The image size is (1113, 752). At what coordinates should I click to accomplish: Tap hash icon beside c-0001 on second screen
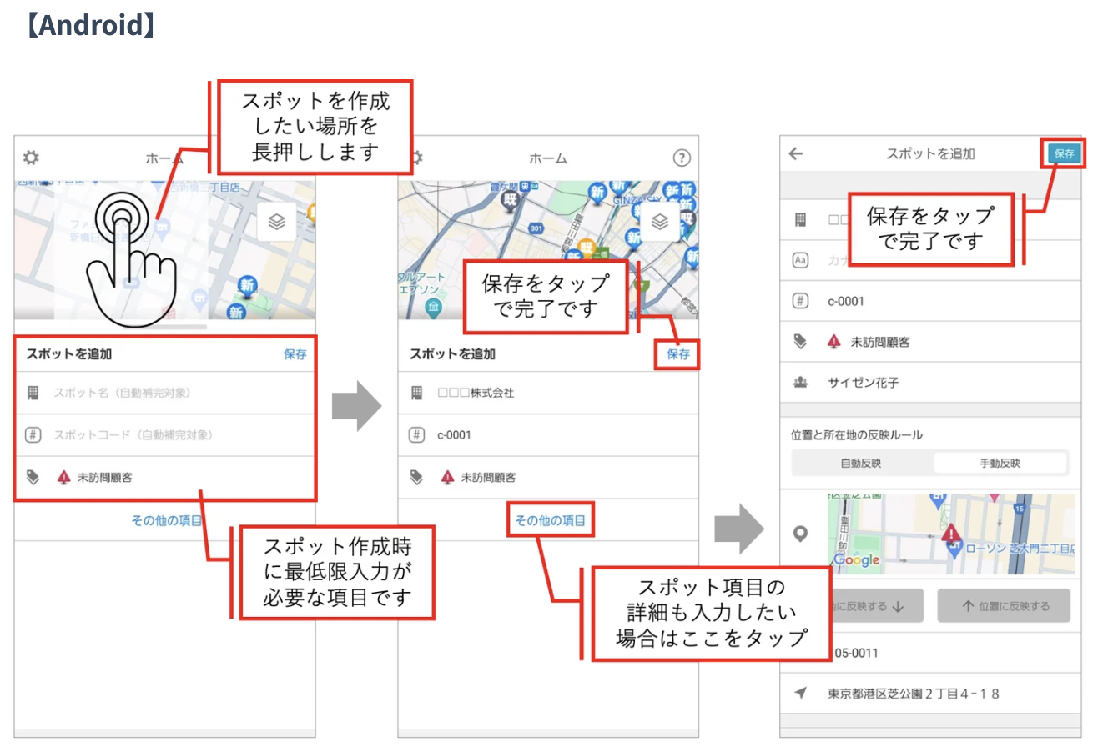pyautogui.click(x=416, y=435)
